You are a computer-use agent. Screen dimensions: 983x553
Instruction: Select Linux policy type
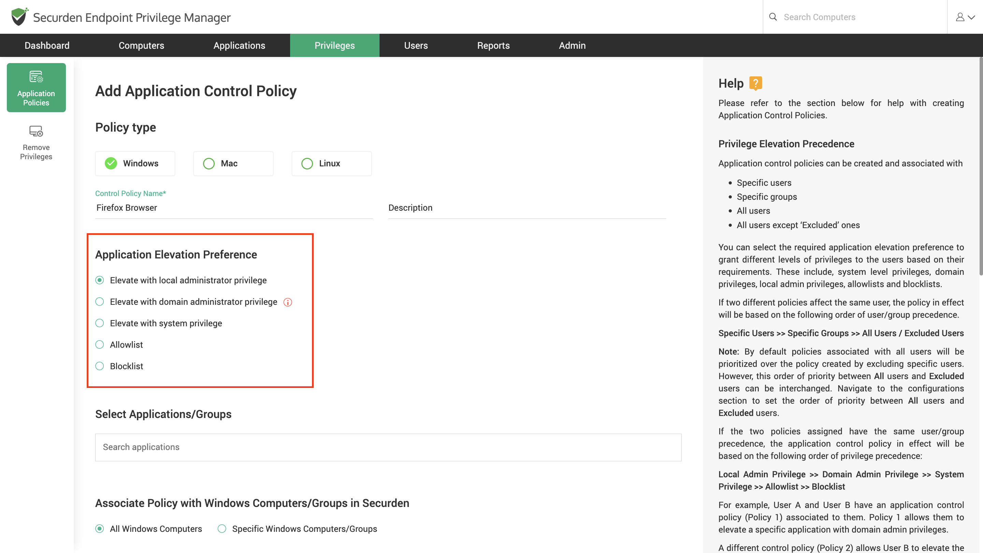pyautogui.click(x=332, y=164)
